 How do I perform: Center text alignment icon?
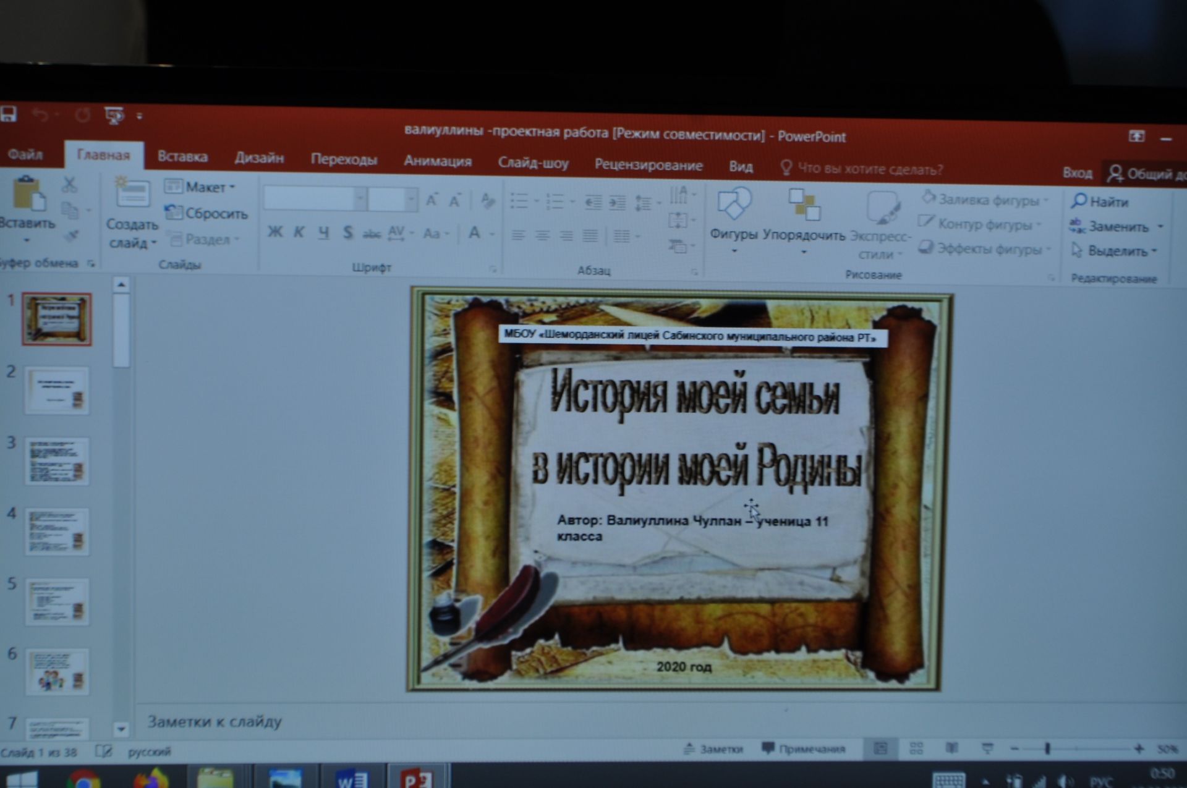pyautogui.click(x=542, y=235)
